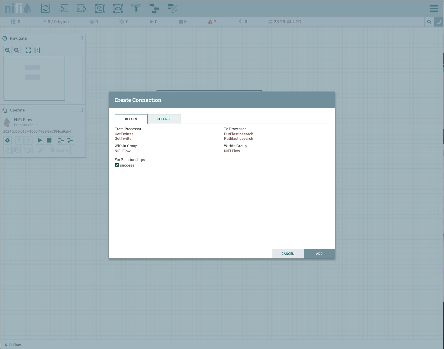The image size is (444, 349).
Task: Click the bold PutElasticsearch destination processor name
Action: pos(239,134)
